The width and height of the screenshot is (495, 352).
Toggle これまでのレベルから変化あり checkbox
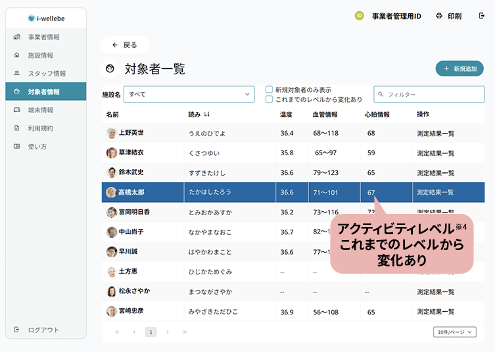click(269, 99)
